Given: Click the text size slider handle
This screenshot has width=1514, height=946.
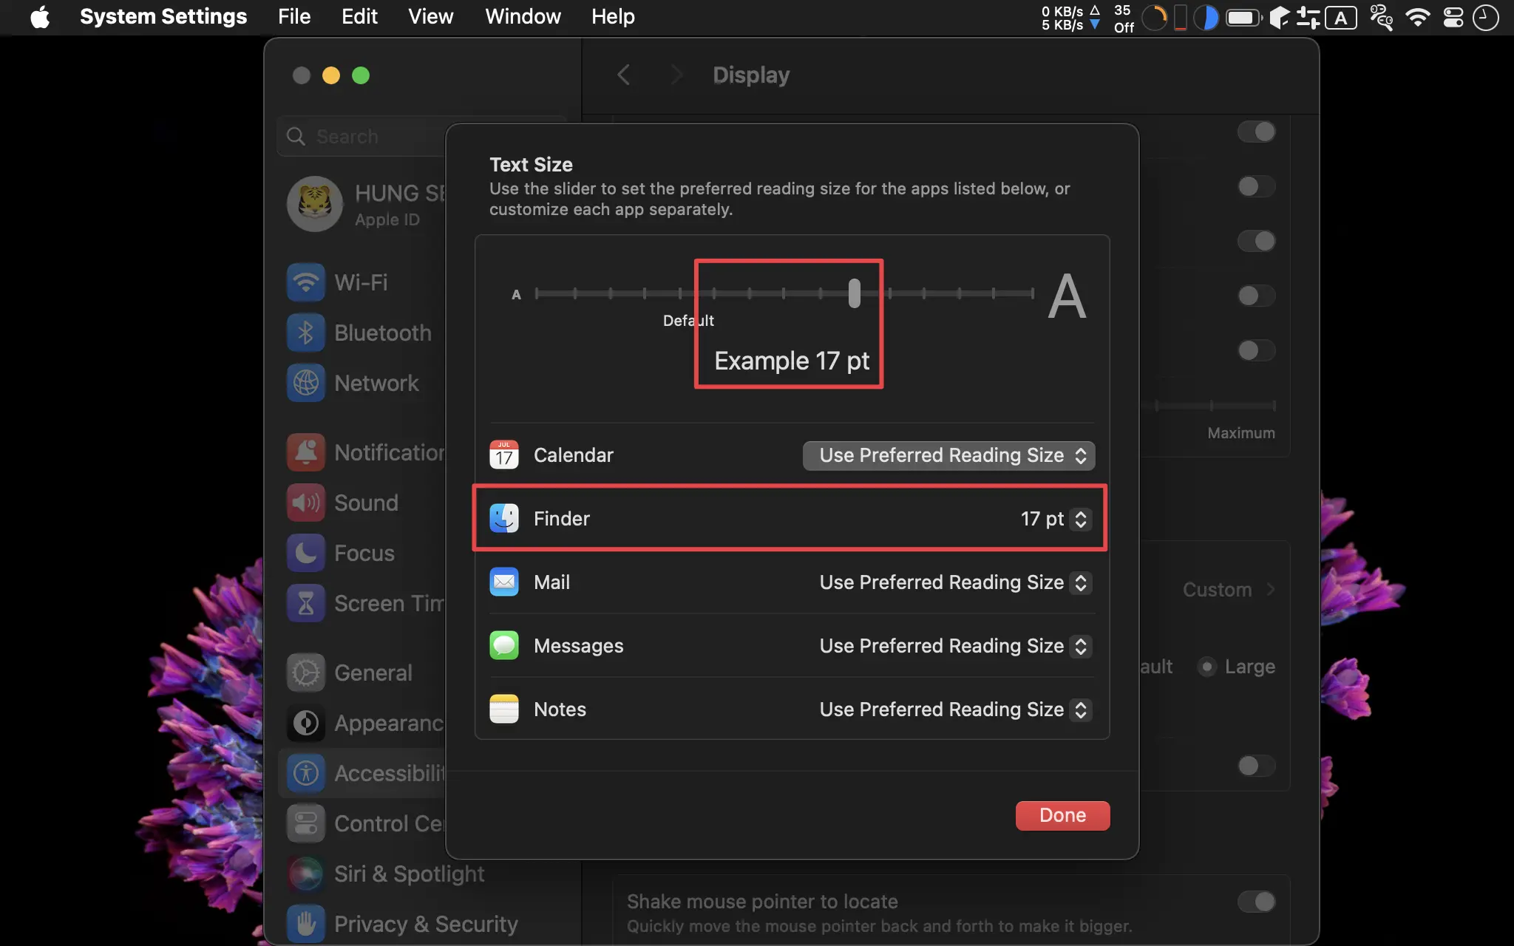Looking at the screenshot, I should 854,293.
